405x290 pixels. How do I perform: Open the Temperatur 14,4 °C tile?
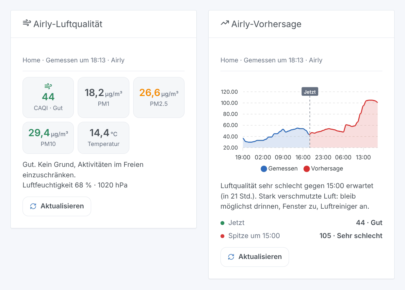coord(104,138)
